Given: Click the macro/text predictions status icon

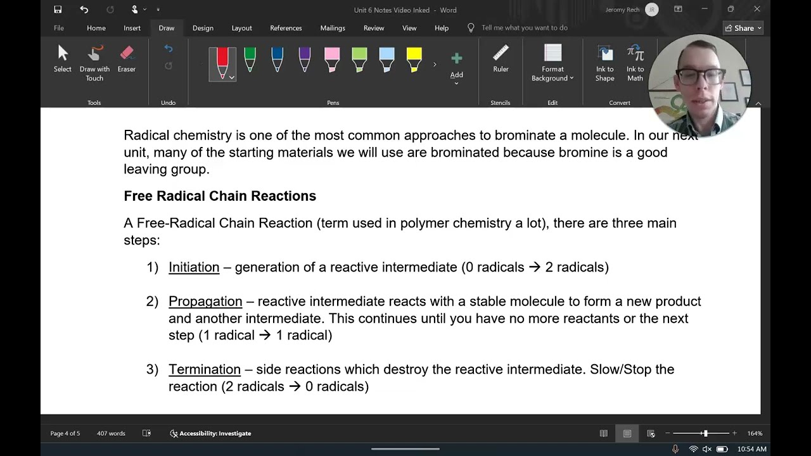Looking at the screenshot, I should (146, 433).
